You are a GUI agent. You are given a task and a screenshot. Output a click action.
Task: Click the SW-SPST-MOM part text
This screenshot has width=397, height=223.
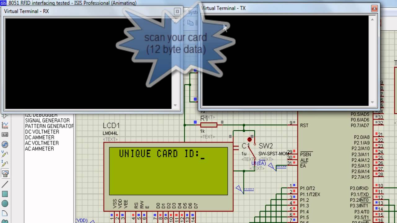coord(274,154)
